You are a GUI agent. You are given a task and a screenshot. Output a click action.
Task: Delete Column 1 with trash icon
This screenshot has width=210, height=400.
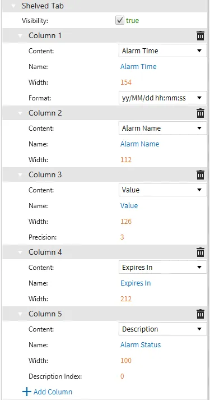[x=200, y=35]
